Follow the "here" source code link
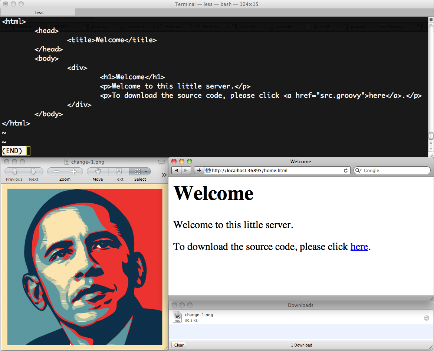Screen dimensions: 434x351 (x=359, y=247)
